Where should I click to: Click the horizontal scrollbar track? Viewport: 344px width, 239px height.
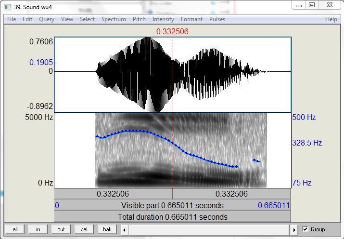[209, 230]
